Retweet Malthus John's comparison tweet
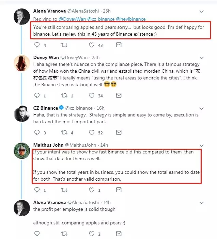The width and height of the screenshot is (217, 239). [x=64, y=190]
